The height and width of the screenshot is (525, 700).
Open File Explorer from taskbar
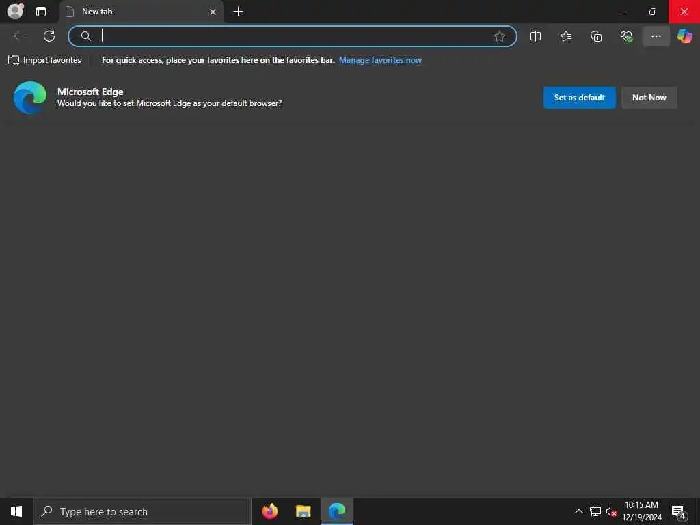click(303, 511)
